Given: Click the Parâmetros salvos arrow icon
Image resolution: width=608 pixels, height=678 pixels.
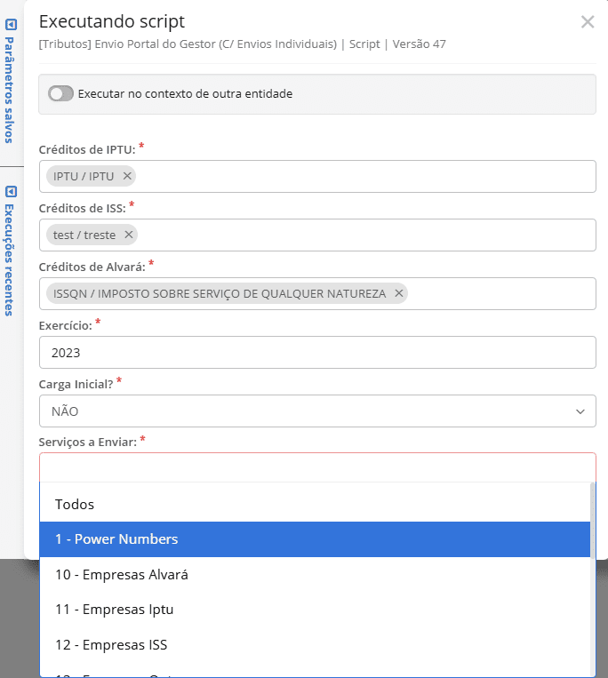Looking at the screenshot, I should (x=11, y=26).
